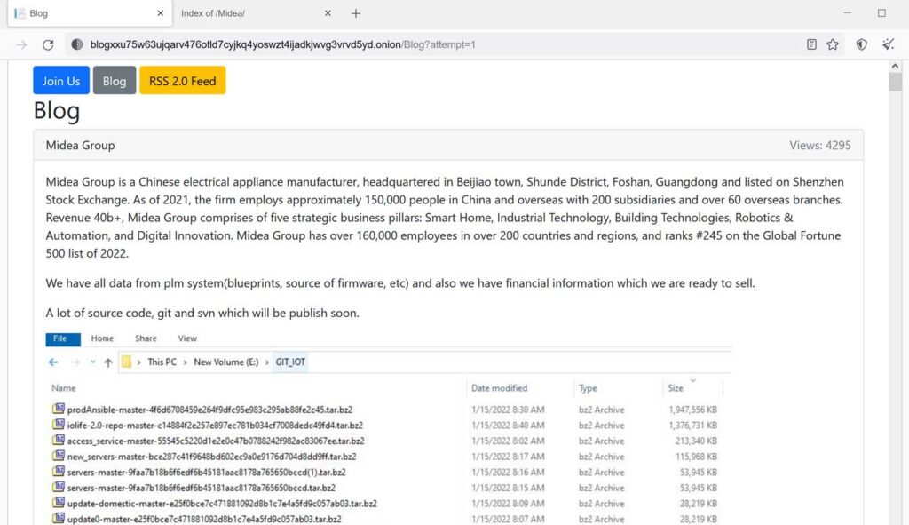Toggle reader view icon in address bar
909x525 pixels.
811,44
